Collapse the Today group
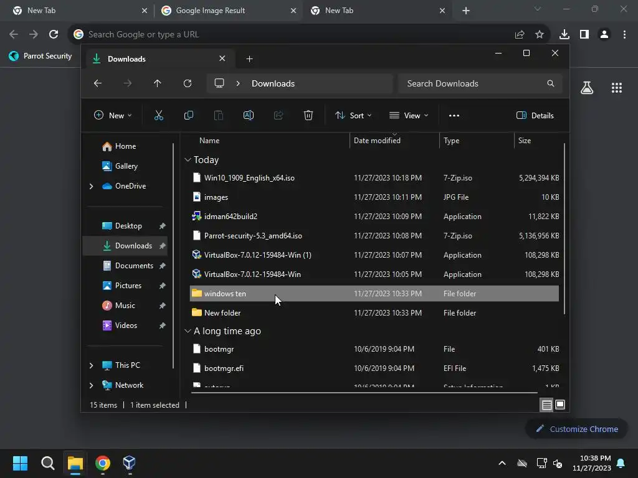The height and width of the screenshot is (478, 638). click(x=188, y=160)
